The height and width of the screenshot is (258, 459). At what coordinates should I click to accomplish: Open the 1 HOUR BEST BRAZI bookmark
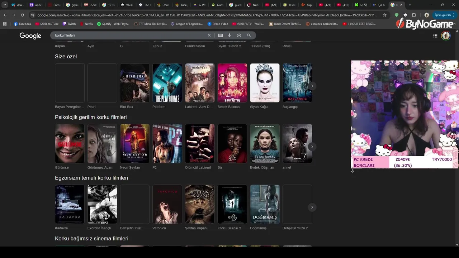coord(359,24)
